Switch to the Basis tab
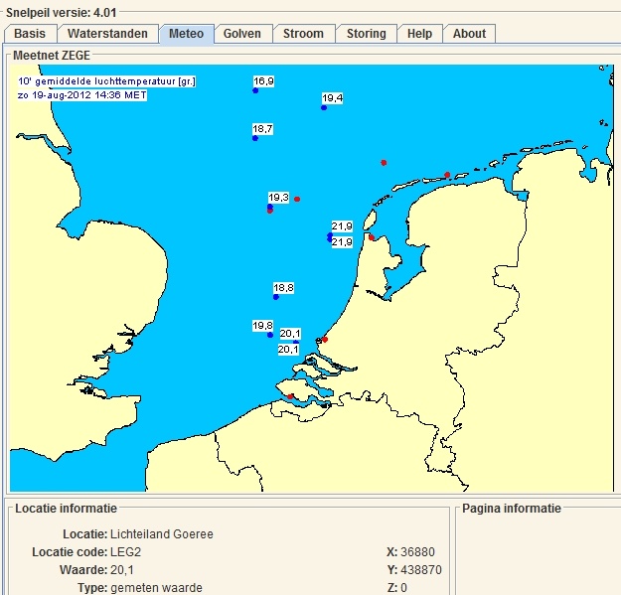 (x=30, y=34)
